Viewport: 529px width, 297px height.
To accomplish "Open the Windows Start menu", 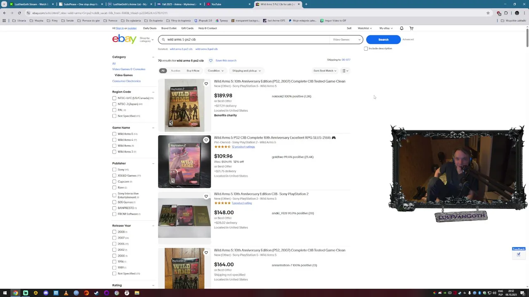I will point(5,293).
